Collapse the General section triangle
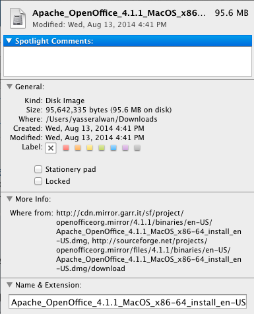This screenshot has height=314, width=254. [9, 87]
